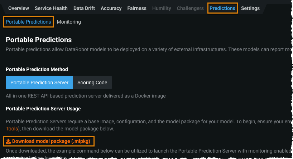Screen dimensions: 293x159
Task: Click the Portable Predictions page heading
Action: point(39,40)
